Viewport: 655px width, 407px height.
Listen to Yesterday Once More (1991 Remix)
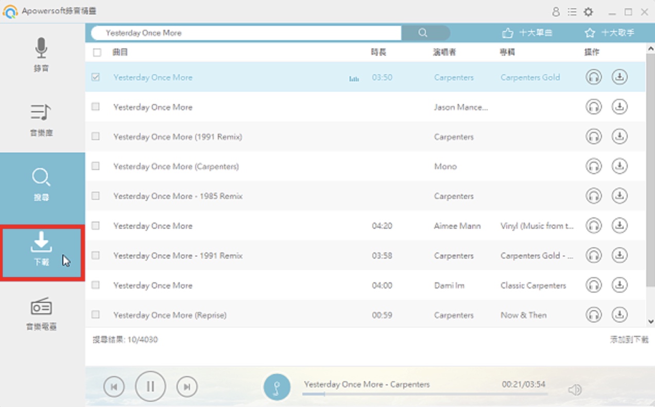click(594, 137)
